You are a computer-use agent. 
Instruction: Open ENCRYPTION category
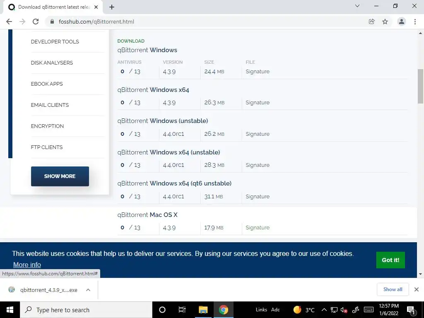[47, 126]
